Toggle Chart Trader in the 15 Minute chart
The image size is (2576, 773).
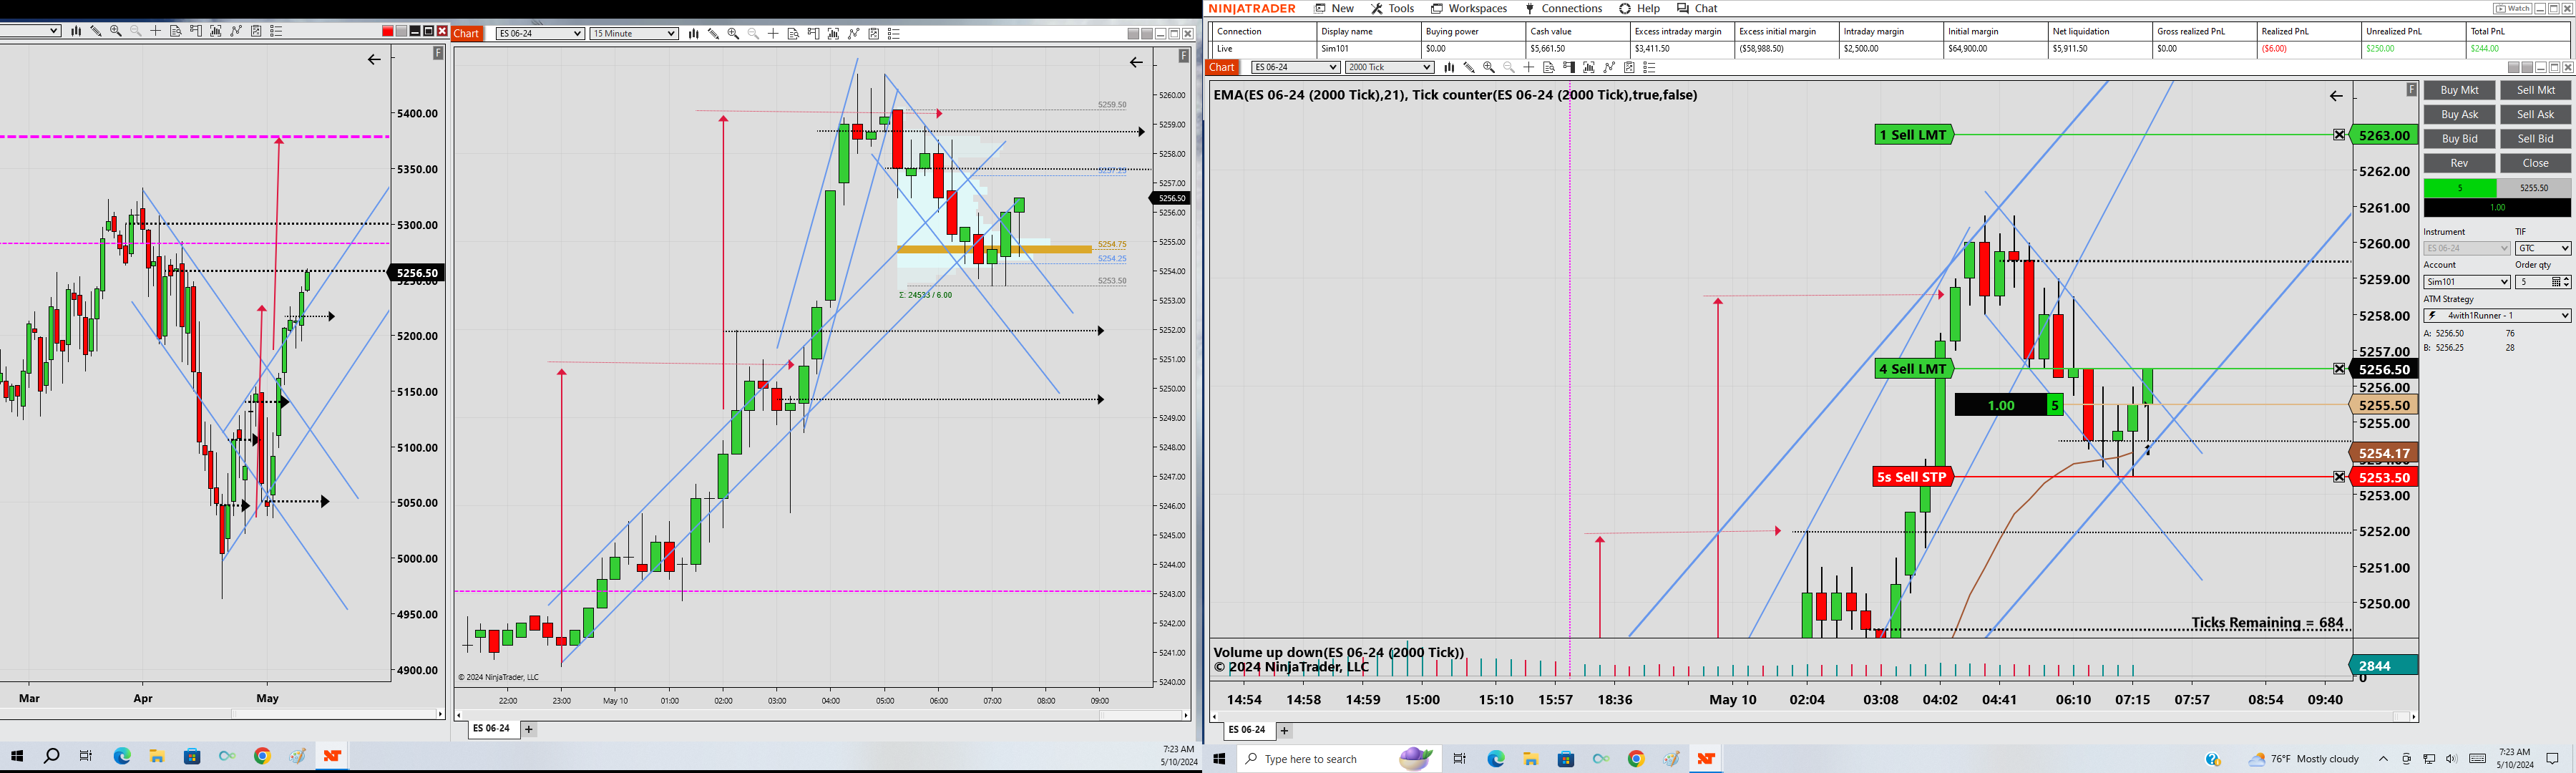coord(813,33)
